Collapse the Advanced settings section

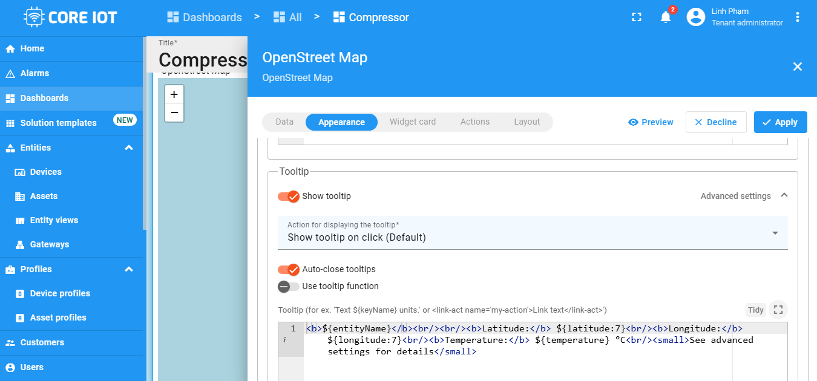(784, 196)
